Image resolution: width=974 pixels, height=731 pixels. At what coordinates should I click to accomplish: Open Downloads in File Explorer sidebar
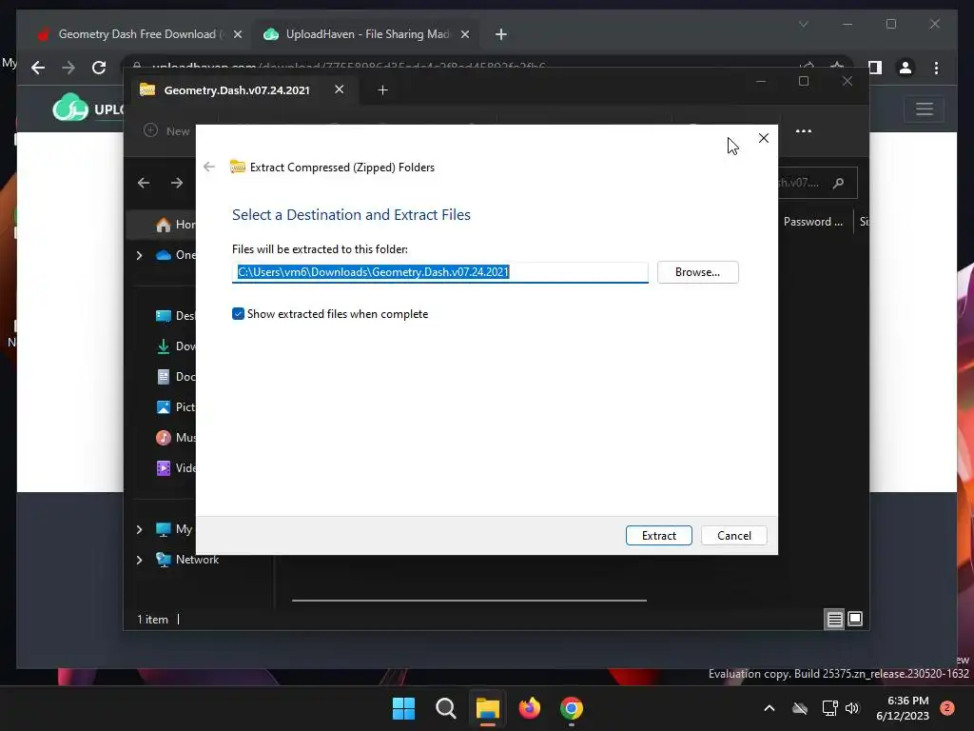point(176,346)
